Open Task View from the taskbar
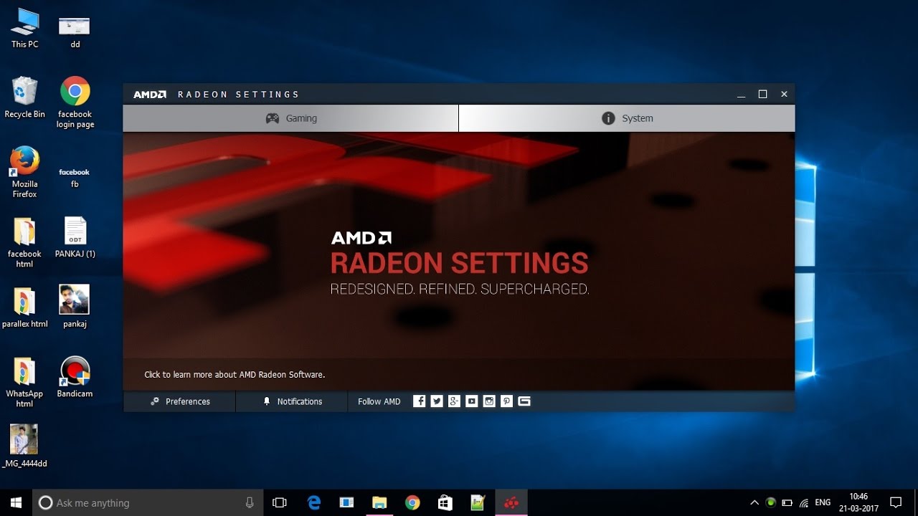Image resolution: width=918 pixels, height=516 pixels. [280, 502]
